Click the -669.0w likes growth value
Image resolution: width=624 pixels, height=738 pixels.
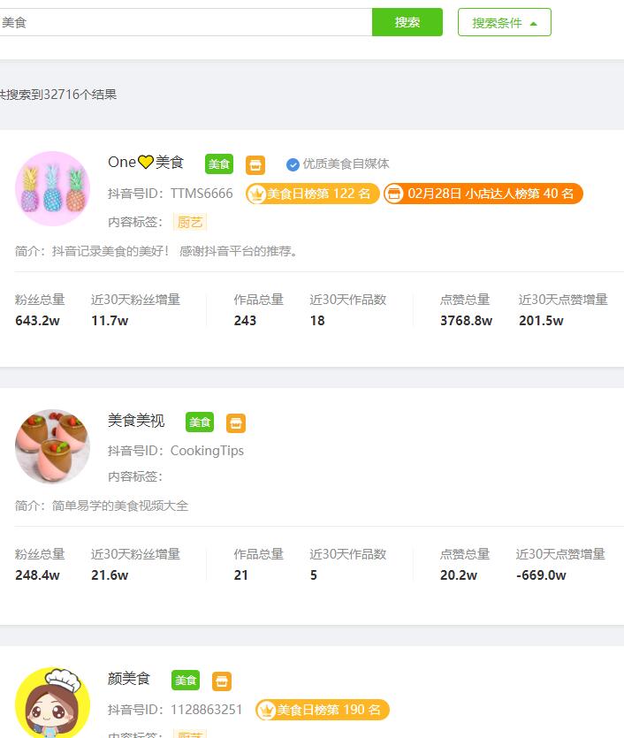pyautogui.click(x=541, y=575)
